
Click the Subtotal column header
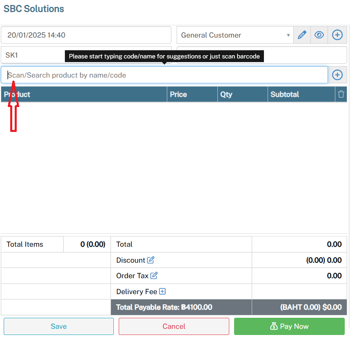coord(285,94)
